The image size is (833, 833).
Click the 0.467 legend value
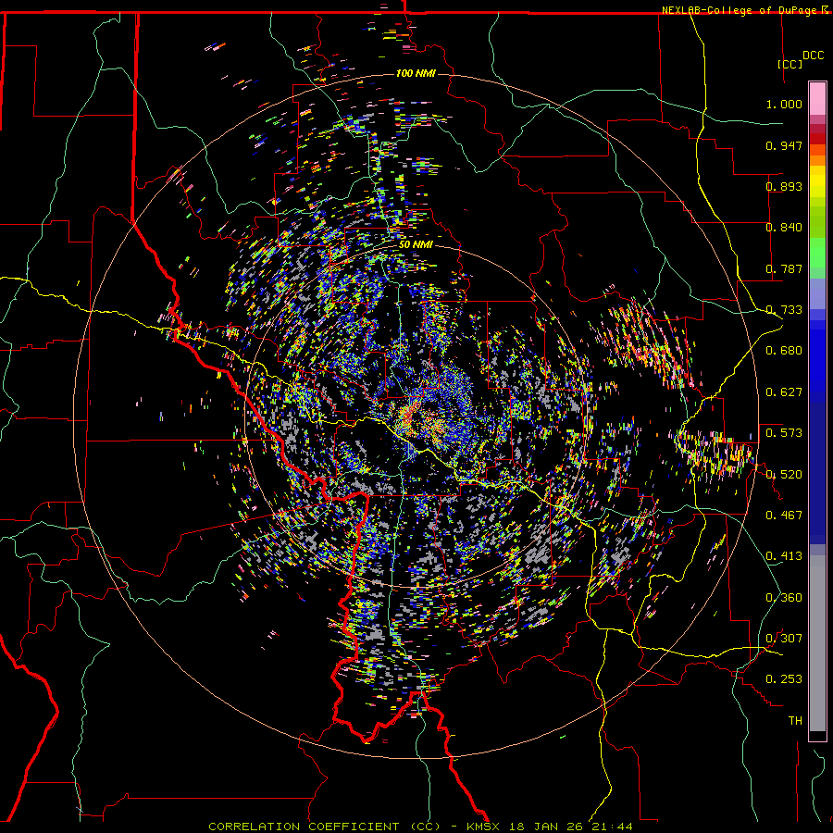click(x=784, y=516)
